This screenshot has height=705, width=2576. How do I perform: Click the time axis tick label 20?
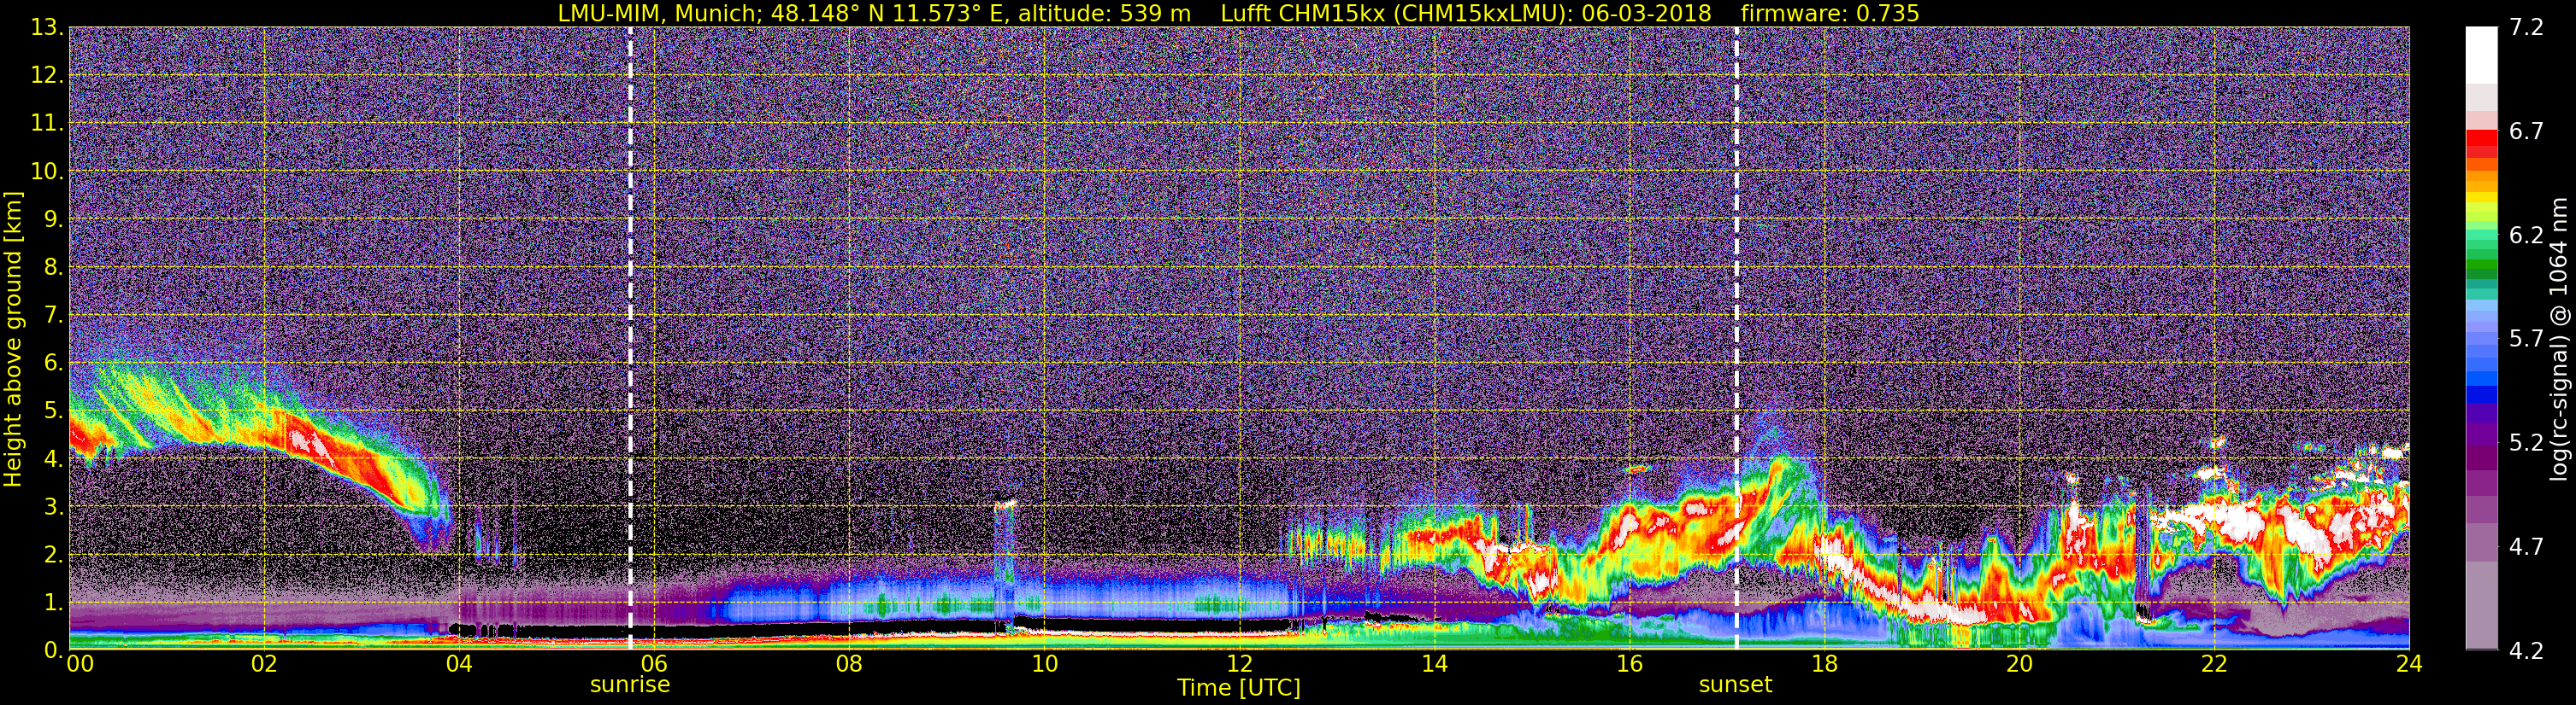click(2019, 664)
